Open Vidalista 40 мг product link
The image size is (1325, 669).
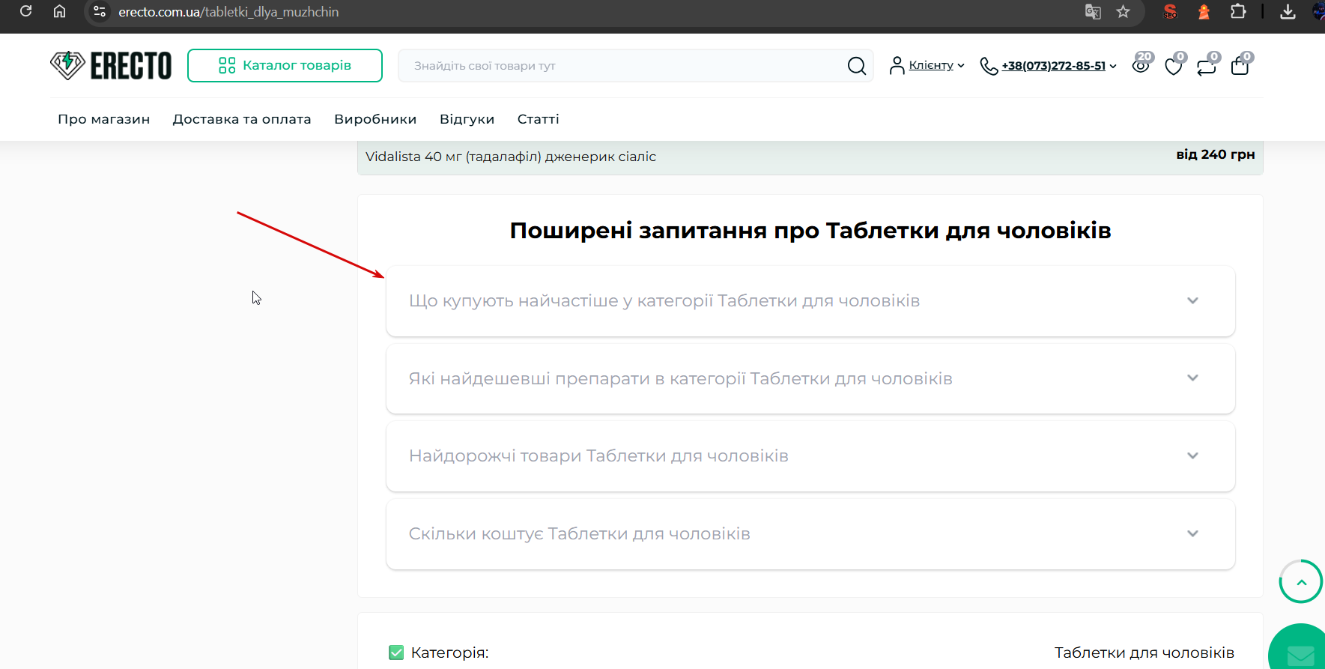point(511,157)
